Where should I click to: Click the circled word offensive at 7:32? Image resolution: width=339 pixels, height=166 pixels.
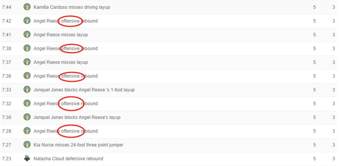tap(71, 104)
